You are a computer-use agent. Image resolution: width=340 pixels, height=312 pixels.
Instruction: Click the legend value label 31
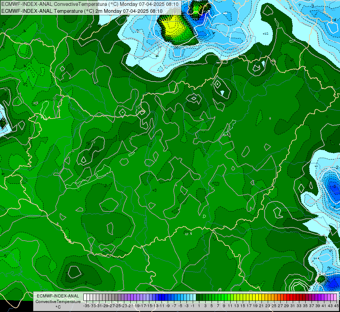click(x=293, y=306)
